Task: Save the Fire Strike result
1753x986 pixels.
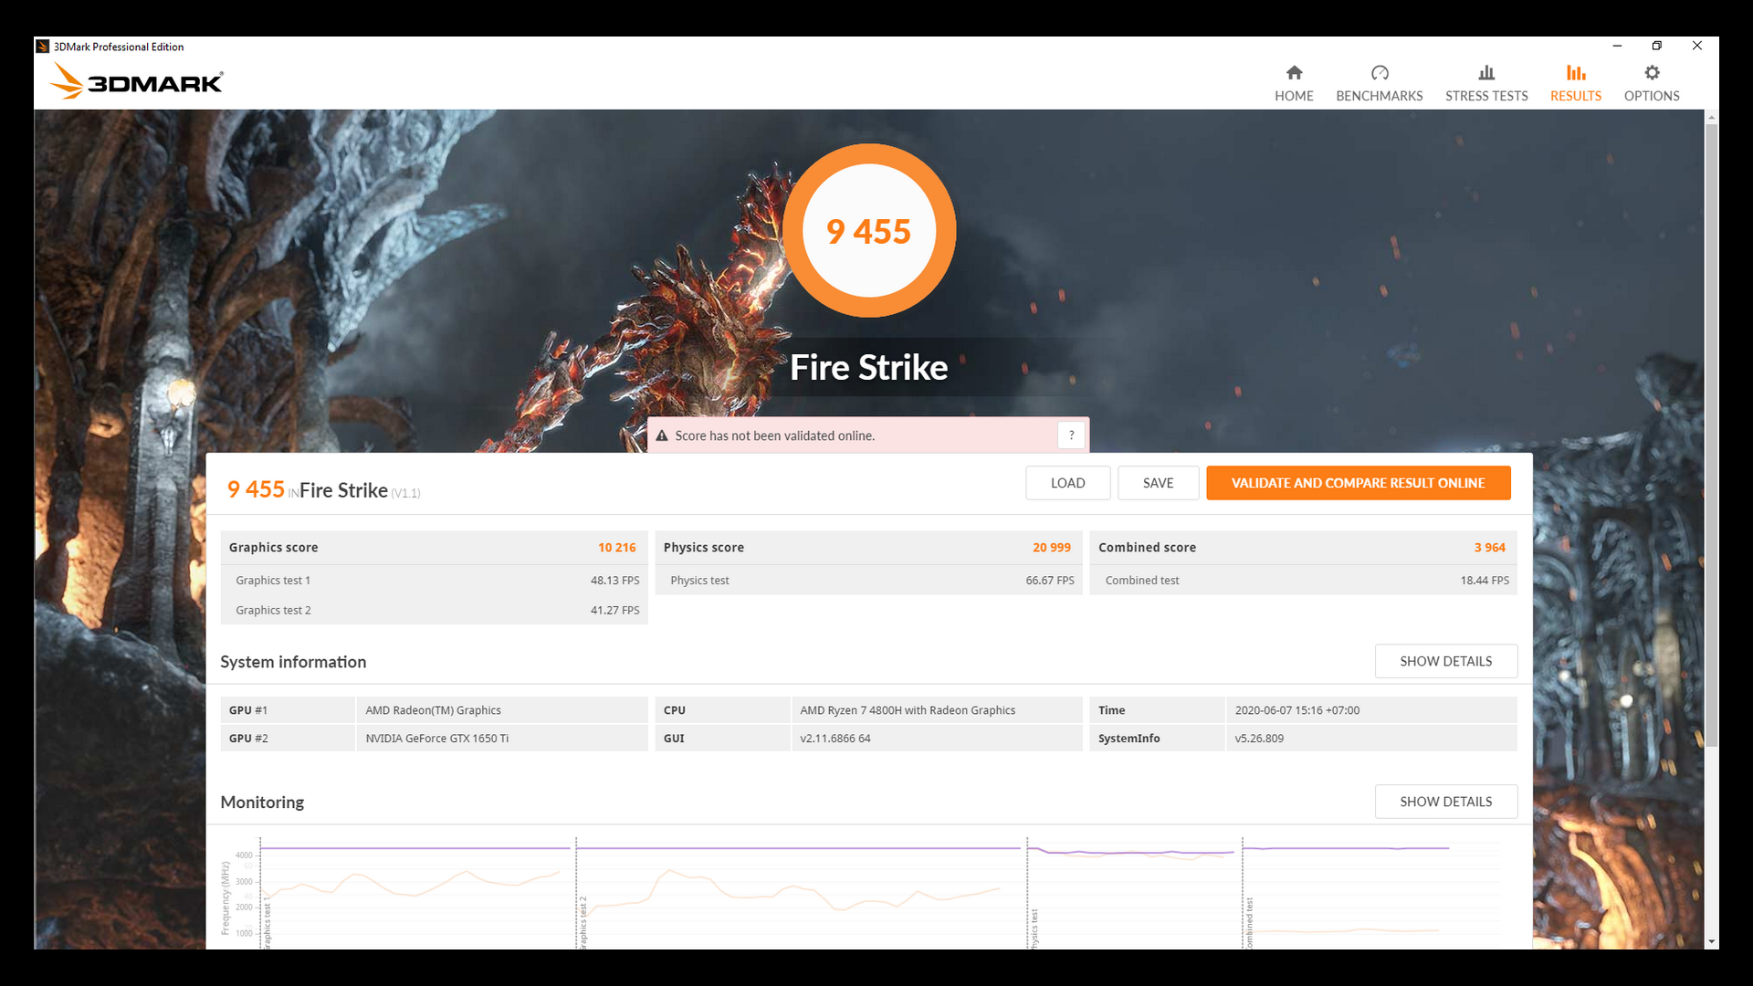Action: click(1158, 482)
